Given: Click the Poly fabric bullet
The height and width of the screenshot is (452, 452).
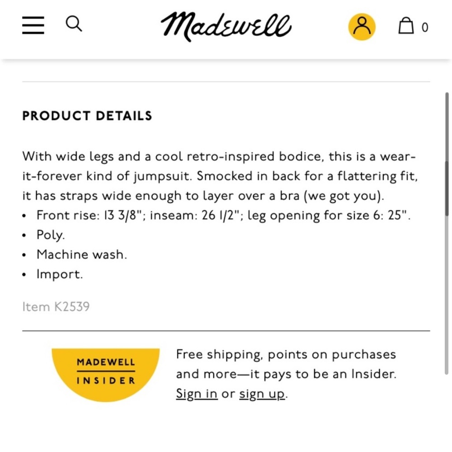Looking at the screenshot, I should (x=51, y=235).
